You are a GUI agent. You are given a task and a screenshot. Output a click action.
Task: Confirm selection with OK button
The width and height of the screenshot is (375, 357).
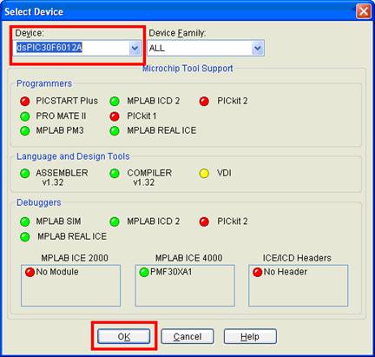click(x=124, y=336)
